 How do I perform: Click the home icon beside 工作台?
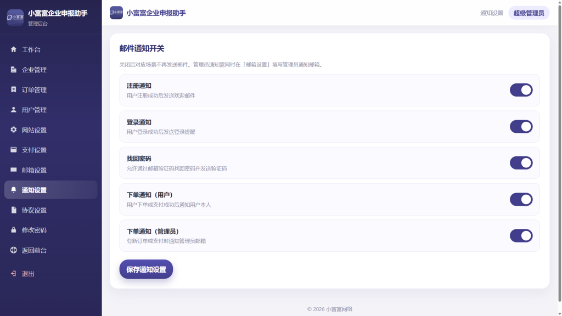(x=14, y=49)
